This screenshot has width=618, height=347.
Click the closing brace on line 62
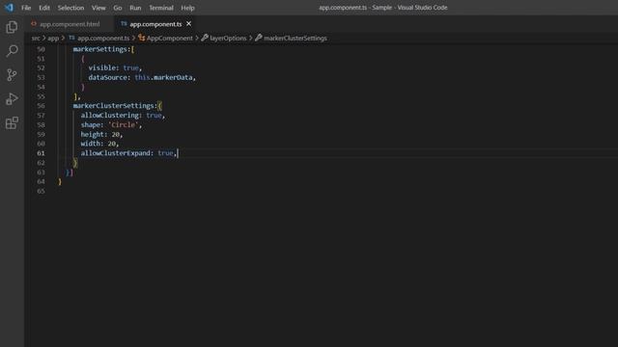(x=75, y=163)
